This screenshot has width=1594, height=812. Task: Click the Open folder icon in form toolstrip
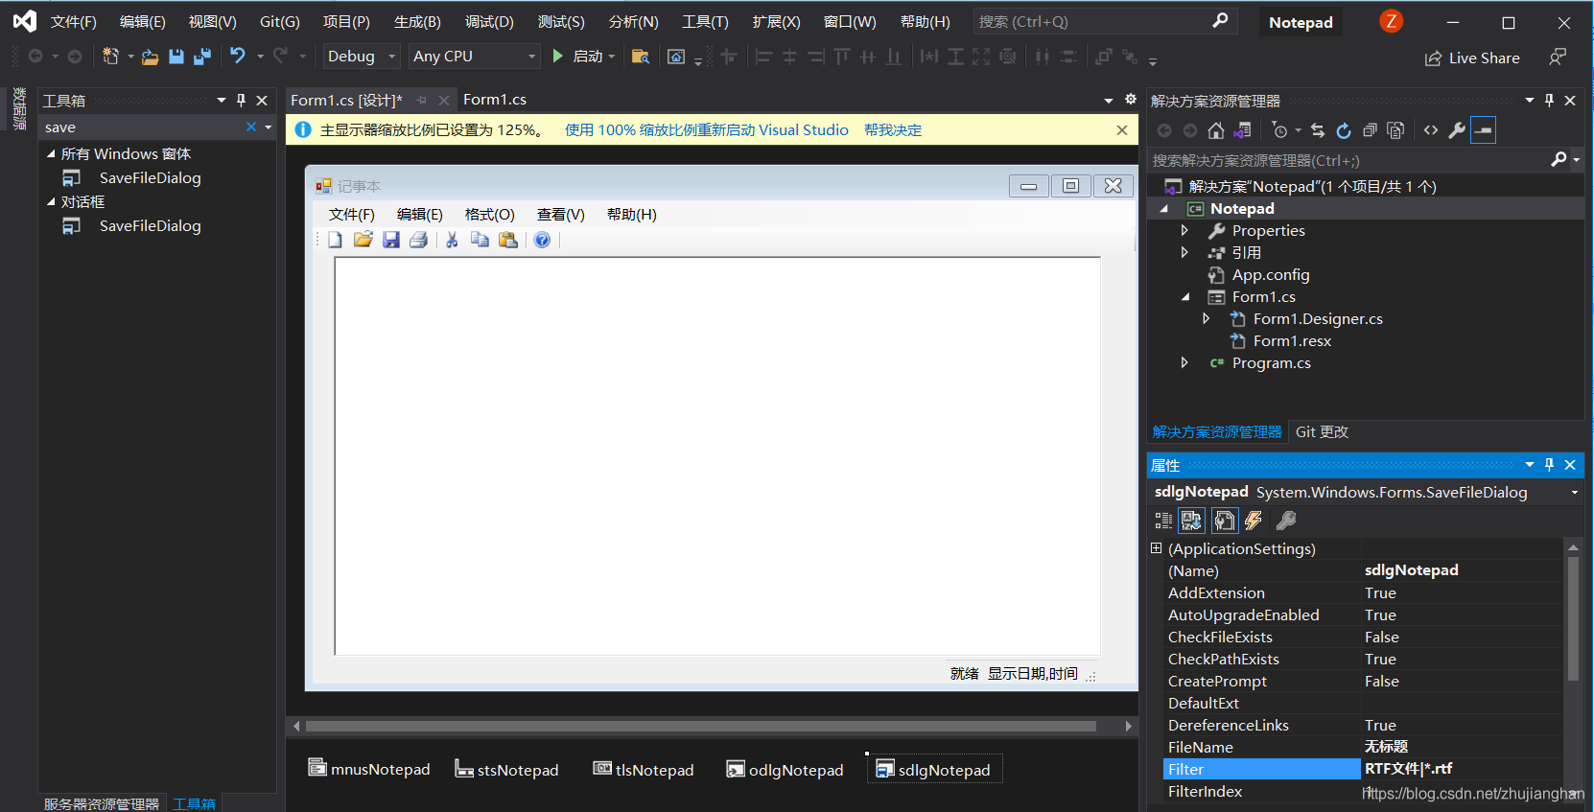tap(363, 240)
